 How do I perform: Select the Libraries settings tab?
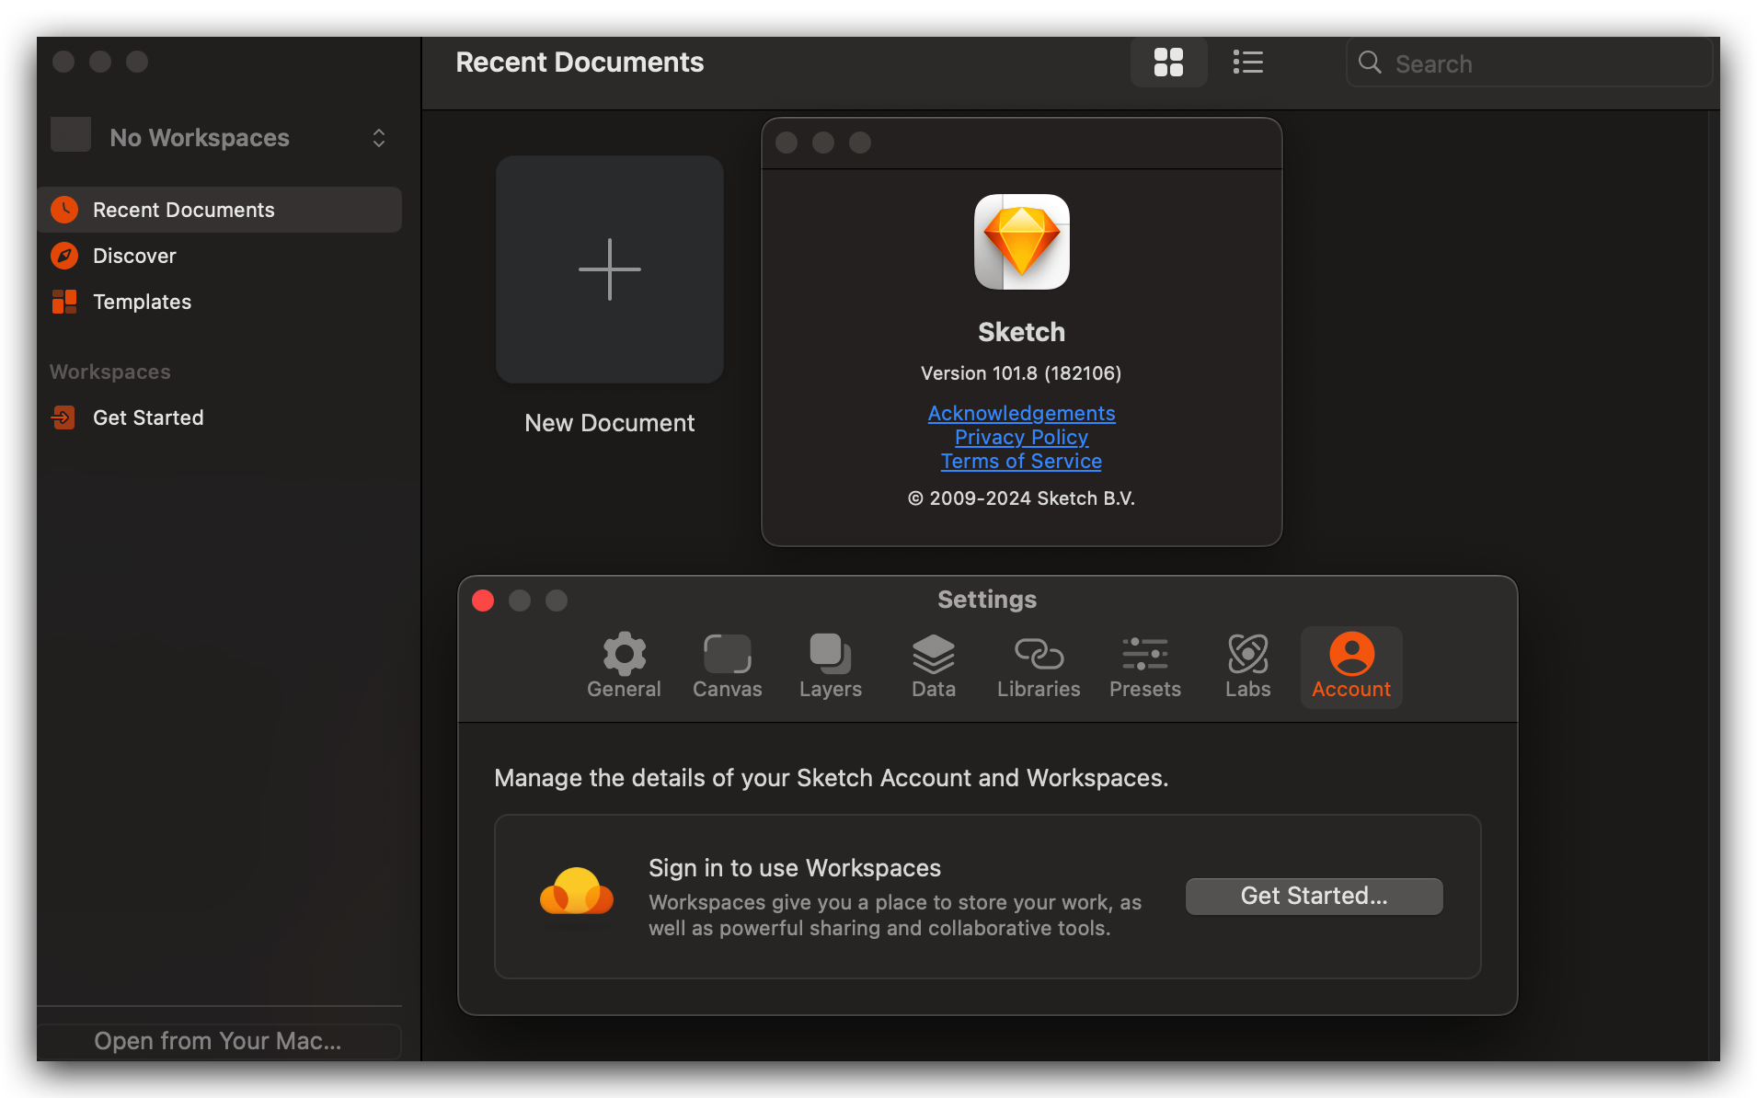coord(1039,667)
